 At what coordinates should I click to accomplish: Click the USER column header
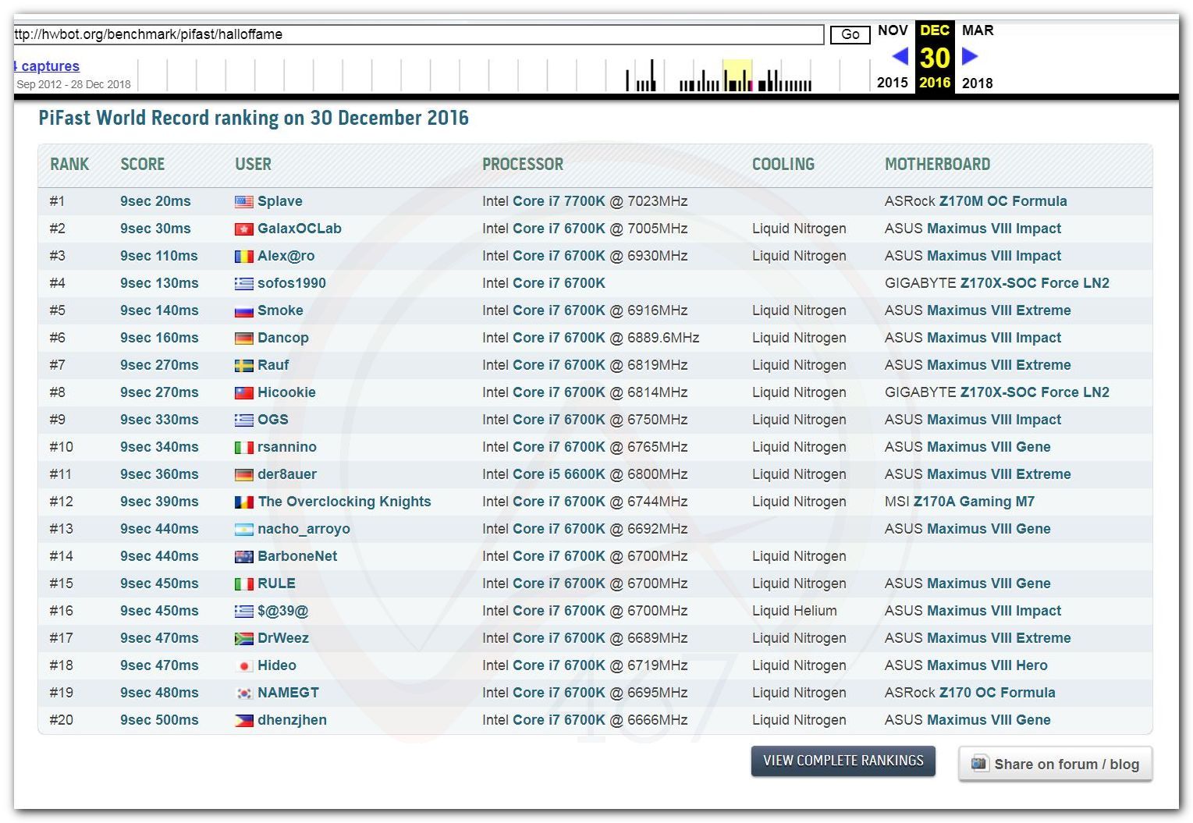[x=254, y=165]
